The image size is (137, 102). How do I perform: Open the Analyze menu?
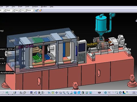point(35,7)
